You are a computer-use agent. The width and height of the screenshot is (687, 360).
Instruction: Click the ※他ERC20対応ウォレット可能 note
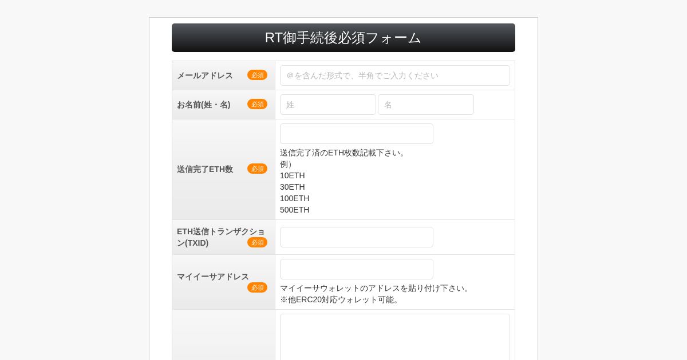[x=341, y=299]
